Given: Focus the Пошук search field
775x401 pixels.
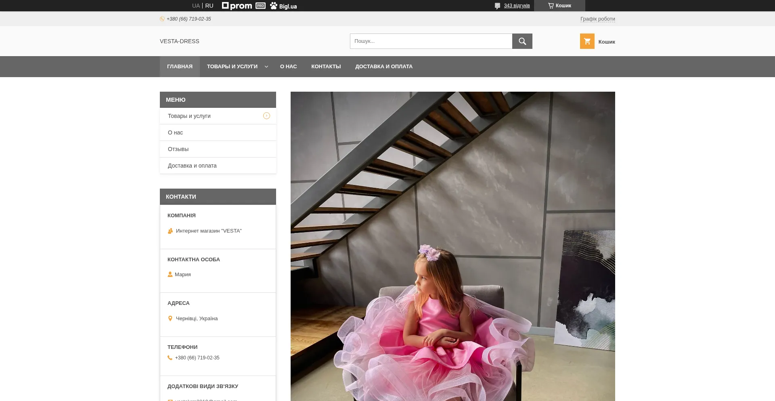Looking at the screenshot, I should point(431,41).
